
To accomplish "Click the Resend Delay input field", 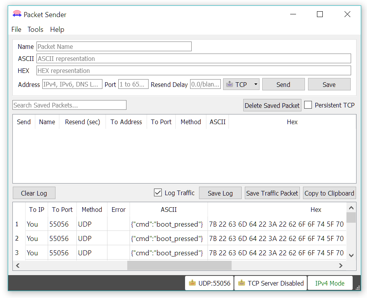I will pos(205,84).
